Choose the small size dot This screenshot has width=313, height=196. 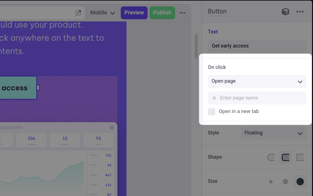point(271,182)
